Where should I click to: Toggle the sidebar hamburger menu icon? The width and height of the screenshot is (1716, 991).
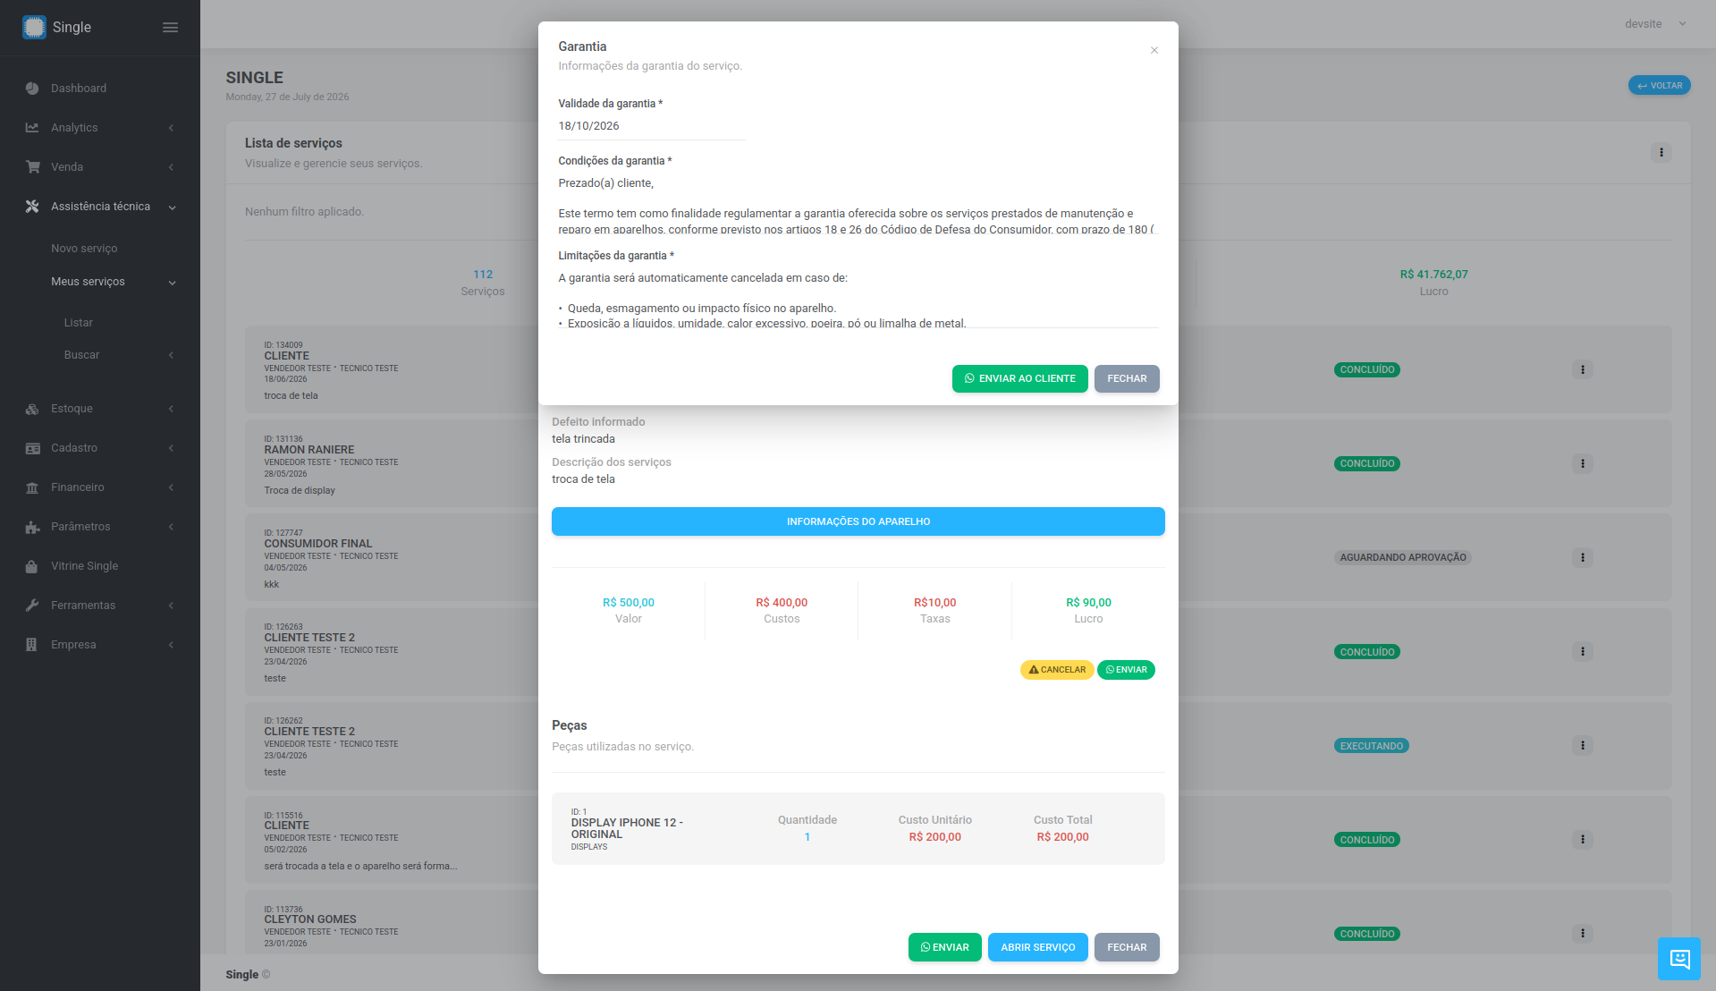pos(170,28)
